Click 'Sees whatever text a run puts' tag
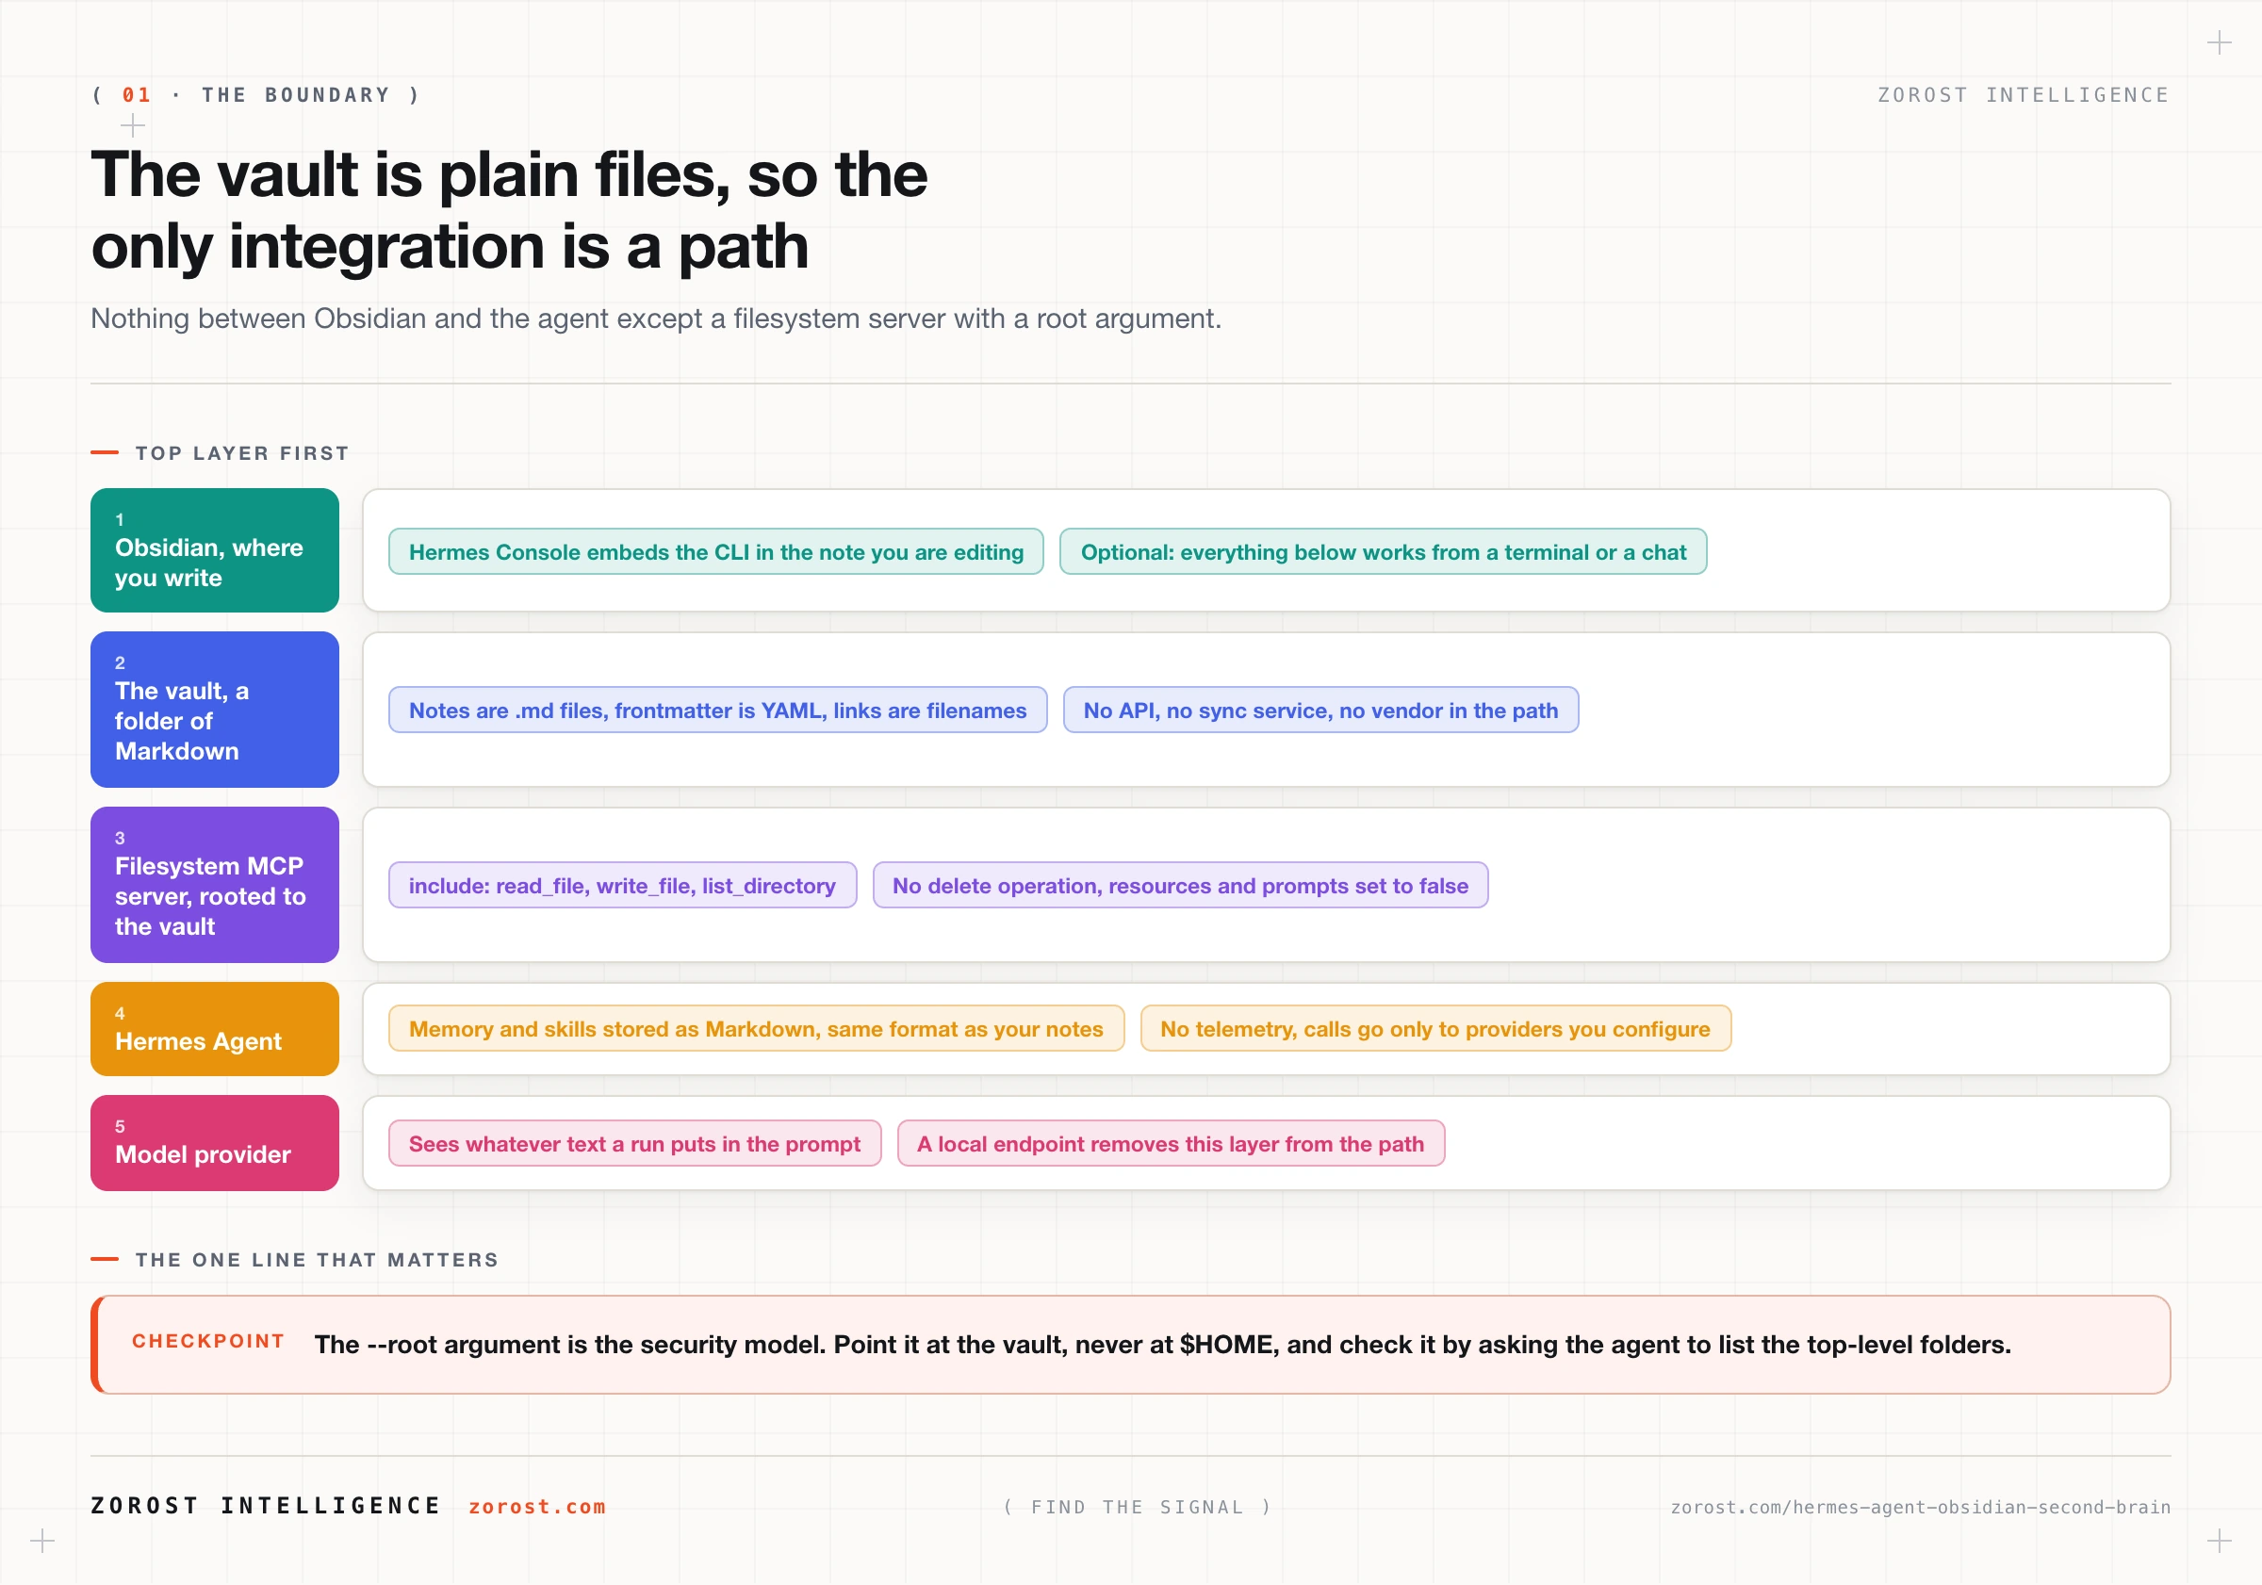 click(634, 1144)
